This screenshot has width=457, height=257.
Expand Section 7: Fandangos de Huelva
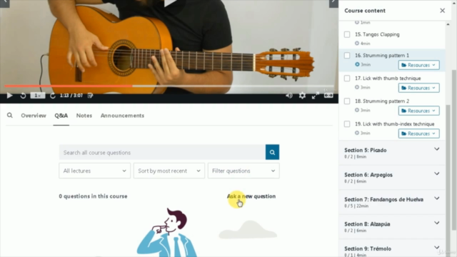tap(392, 202)
